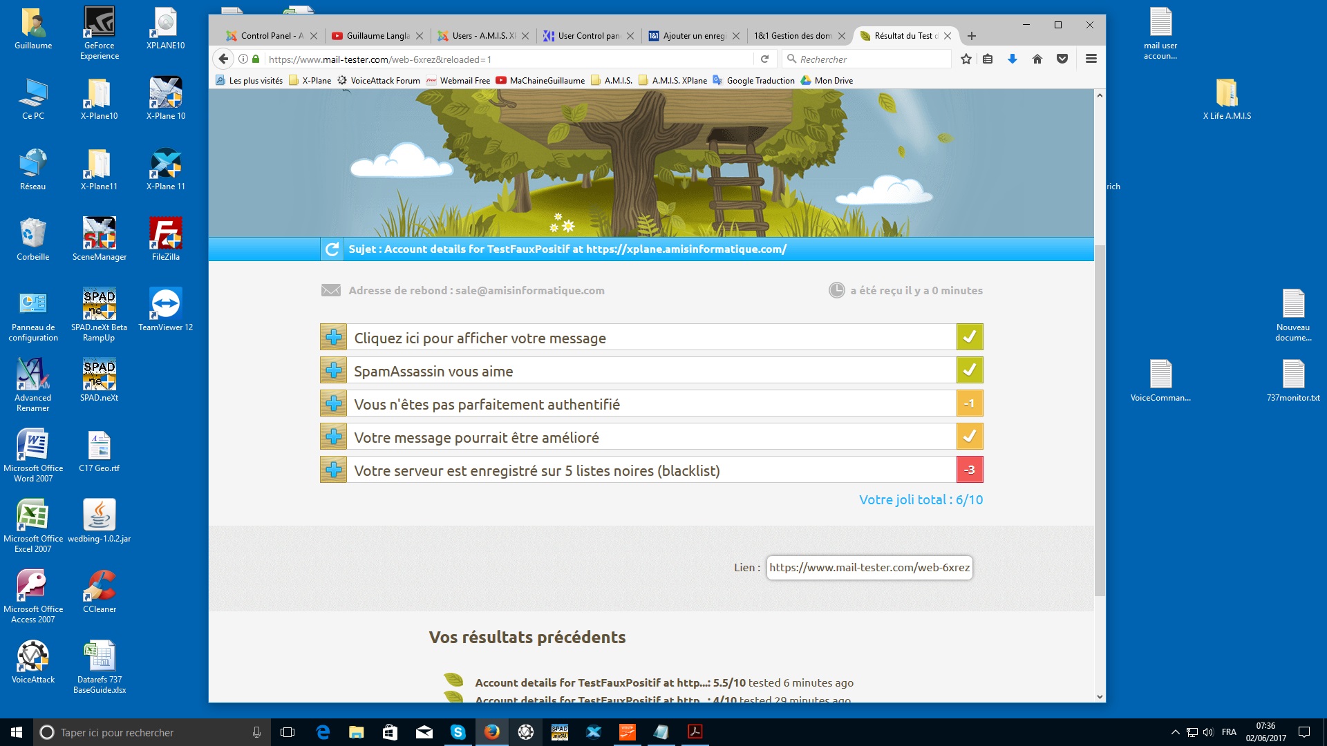Reload page using address bar reload icon

[x=764, y=59]
